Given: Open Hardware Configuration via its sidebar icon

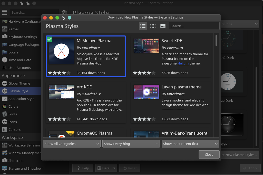Looking at the screenshot, I should coord(5,21).
